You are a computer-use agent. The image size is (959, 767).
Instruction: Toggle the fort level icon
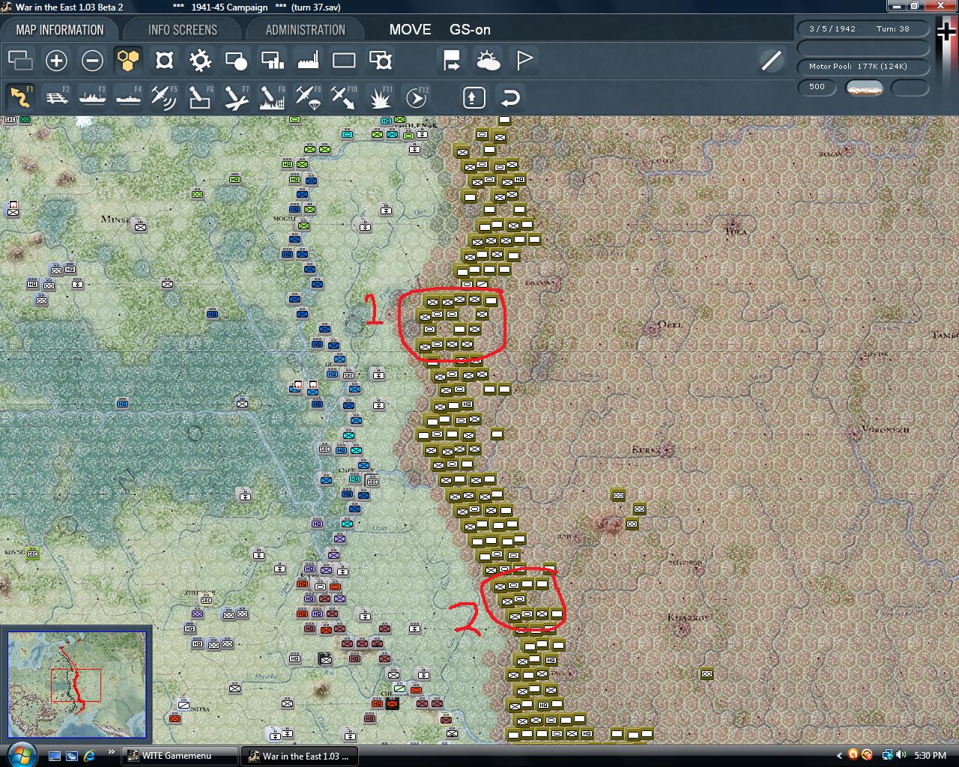164,60
